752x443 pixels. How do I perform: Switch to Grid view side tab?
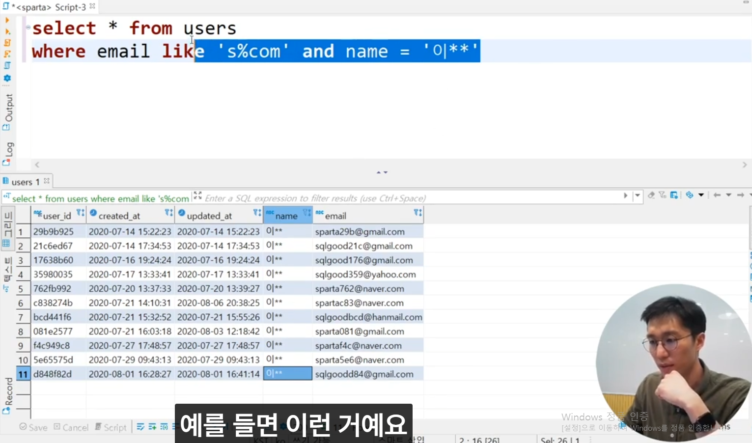[8, 228]
